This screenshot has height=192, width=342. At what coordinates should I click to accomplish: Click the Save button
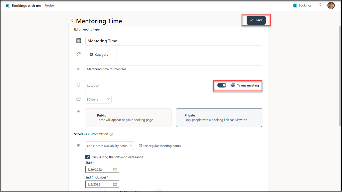(256, 20)
